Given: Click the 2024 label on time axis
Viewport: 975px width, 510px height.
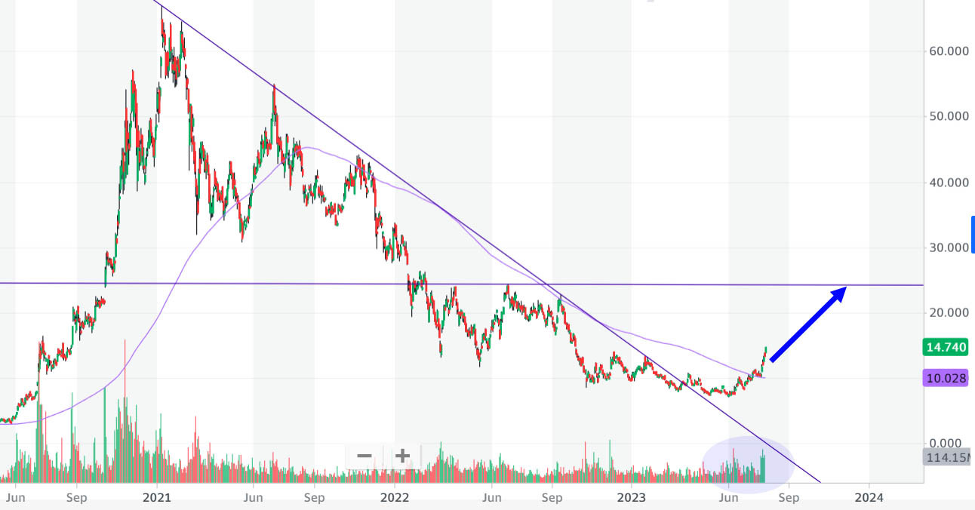Looking at the screenshot, I should [869, 498].
